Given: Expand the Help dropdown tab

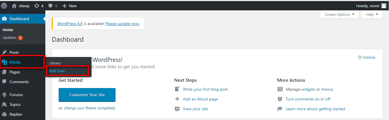Looking at the screenshot, I should (372, 14).
